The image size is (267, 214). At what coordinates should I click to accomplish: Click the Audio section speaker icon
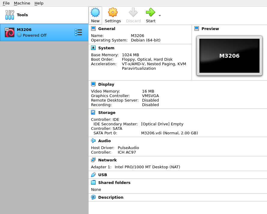pos(93,141)
